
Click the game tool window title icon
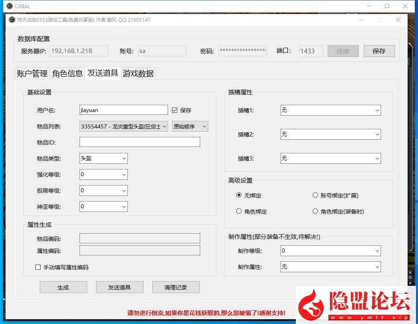tap(12, 20)
